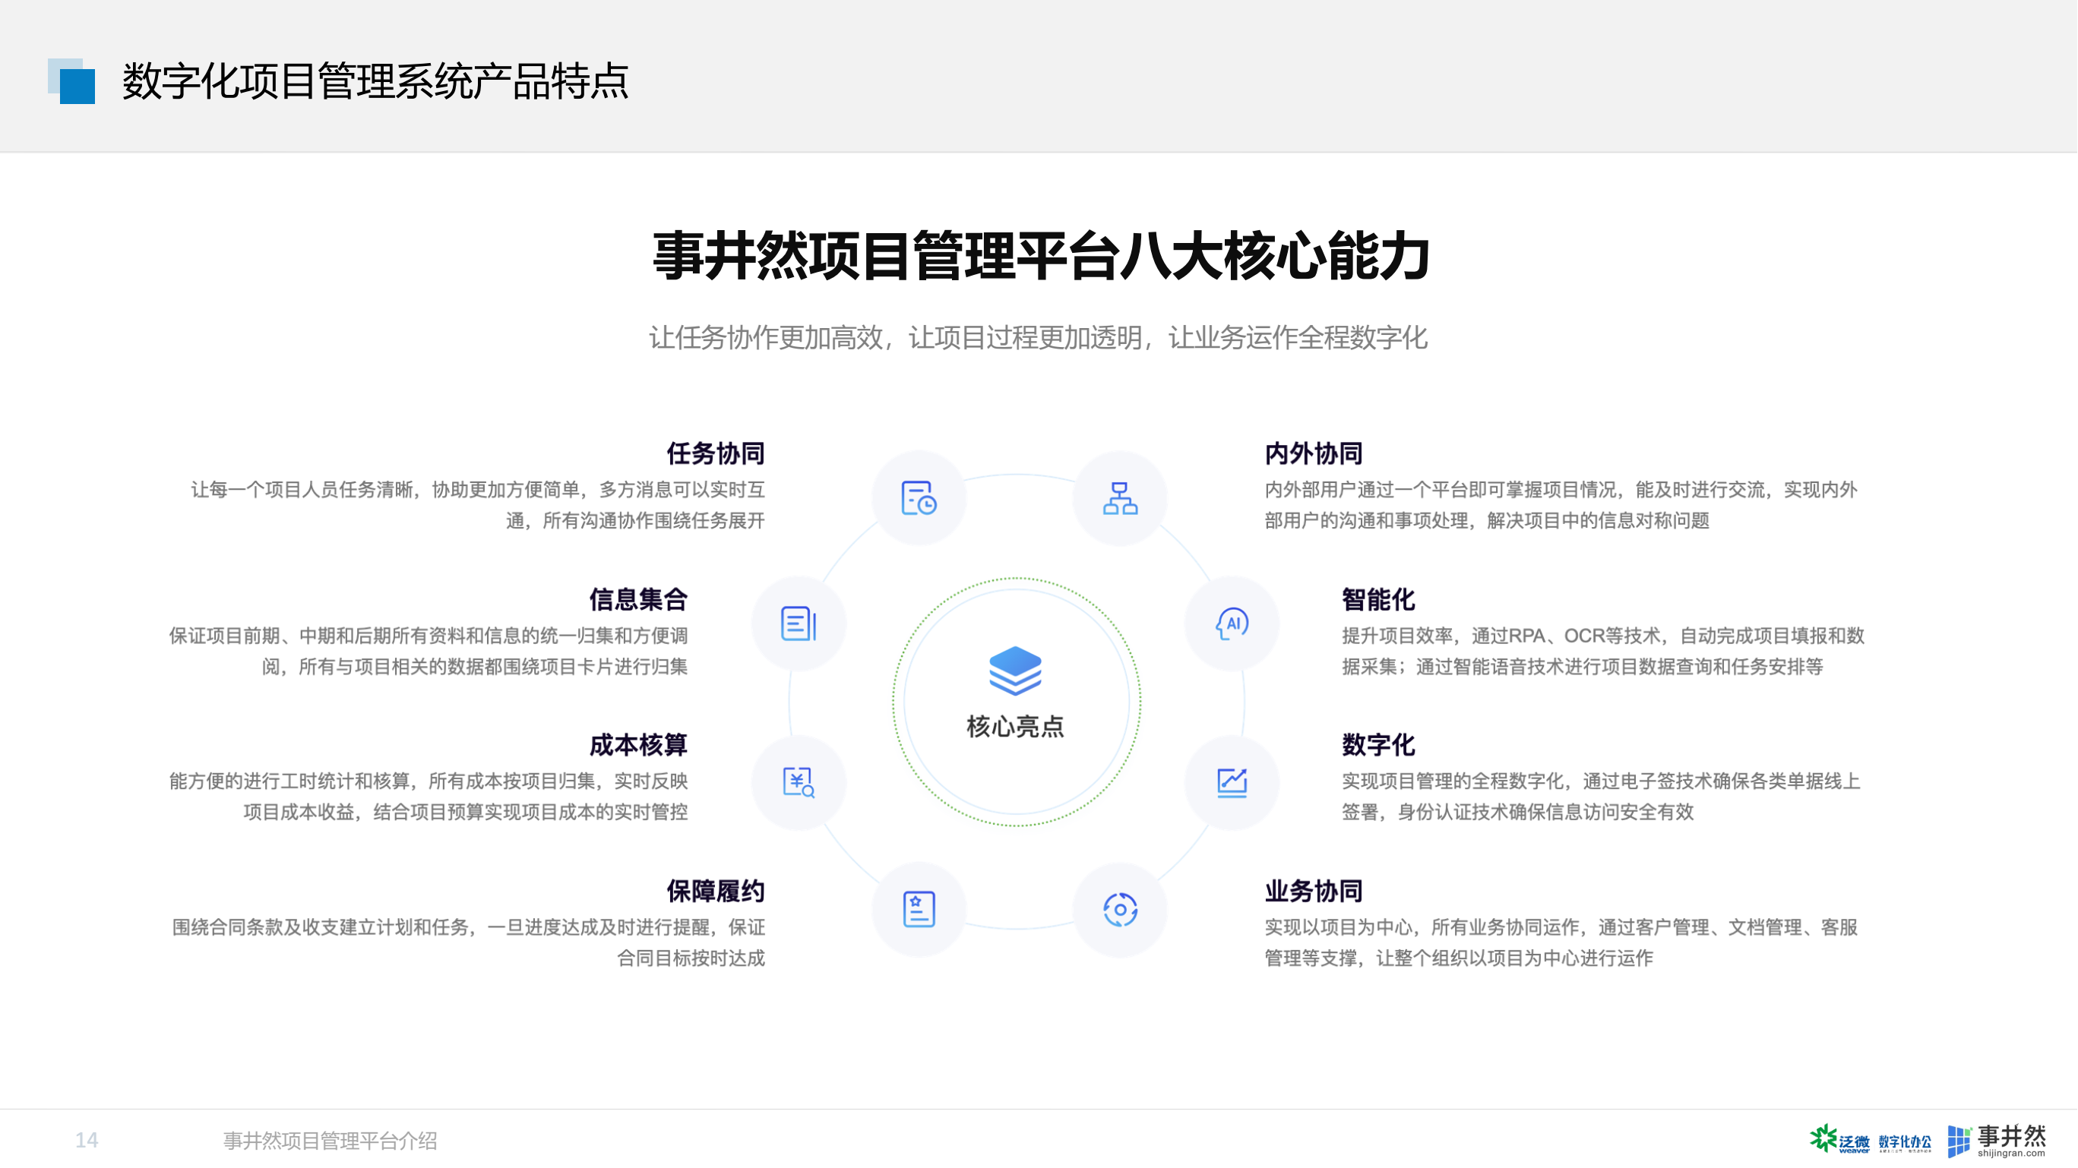Click the subtitle beginning 让任务协作更加高效
This screenshot has height=1168, width=2078.
(1038, 337)
